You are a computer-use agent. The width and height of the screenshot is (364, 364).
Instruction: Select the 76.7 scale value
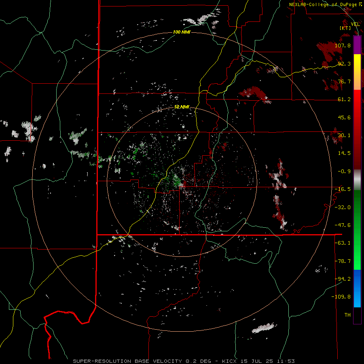(344, 81)
